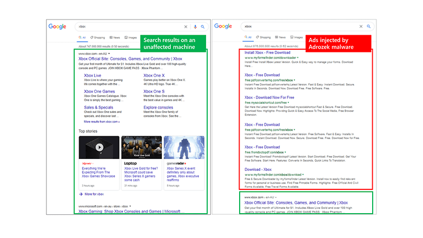Expand the free.fromdoctopdf.com ad dropdown

click(x=285, y=152)
